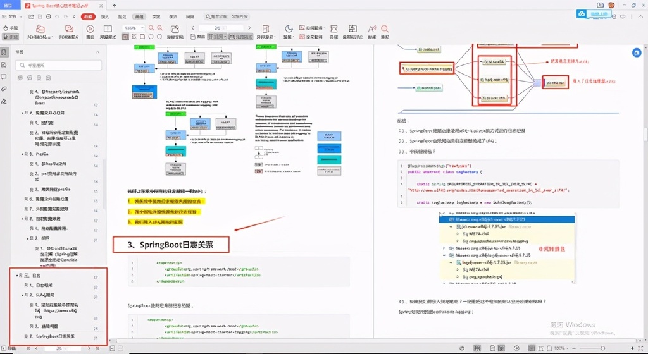Open a new tab with the plus button
Viewport: 648px width, 354px height.
pyautogui.click(x=115, y=5)
